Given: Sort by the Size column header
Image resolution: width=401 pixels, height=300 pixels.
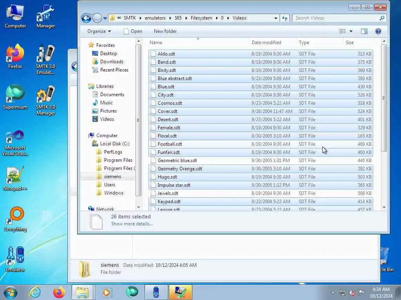Looking at the screenshot, I should (359, 43).
